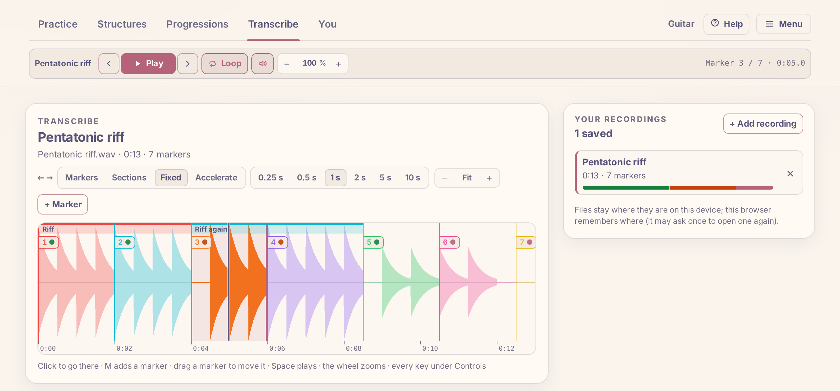Click Add recording button
Screen dimensions: 840x391
[763, 124]
